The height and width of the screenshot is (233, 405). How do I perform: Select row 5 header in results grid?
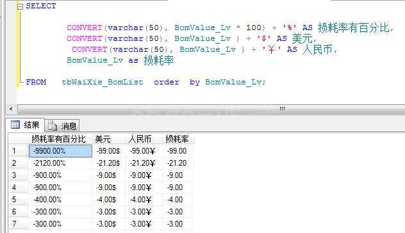pyautogui.click(x=19, y=200)
